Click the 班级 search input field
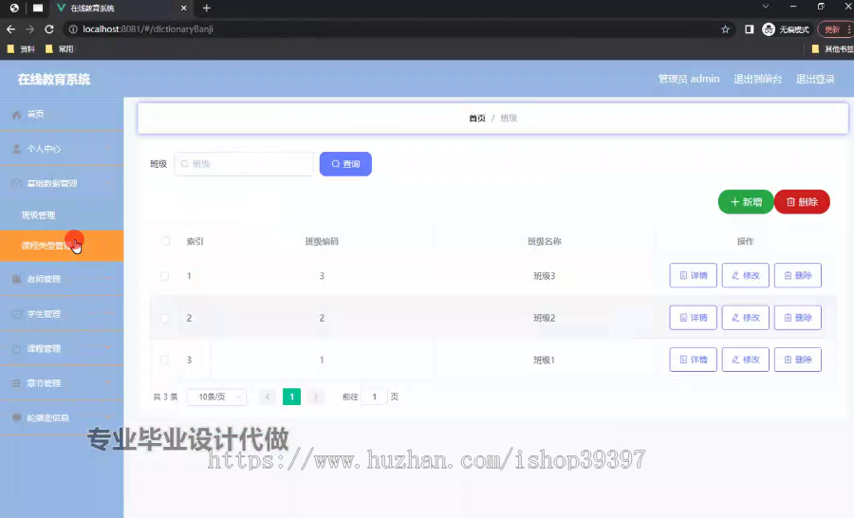This screenshot has height=518, width=854. point(244,164)
